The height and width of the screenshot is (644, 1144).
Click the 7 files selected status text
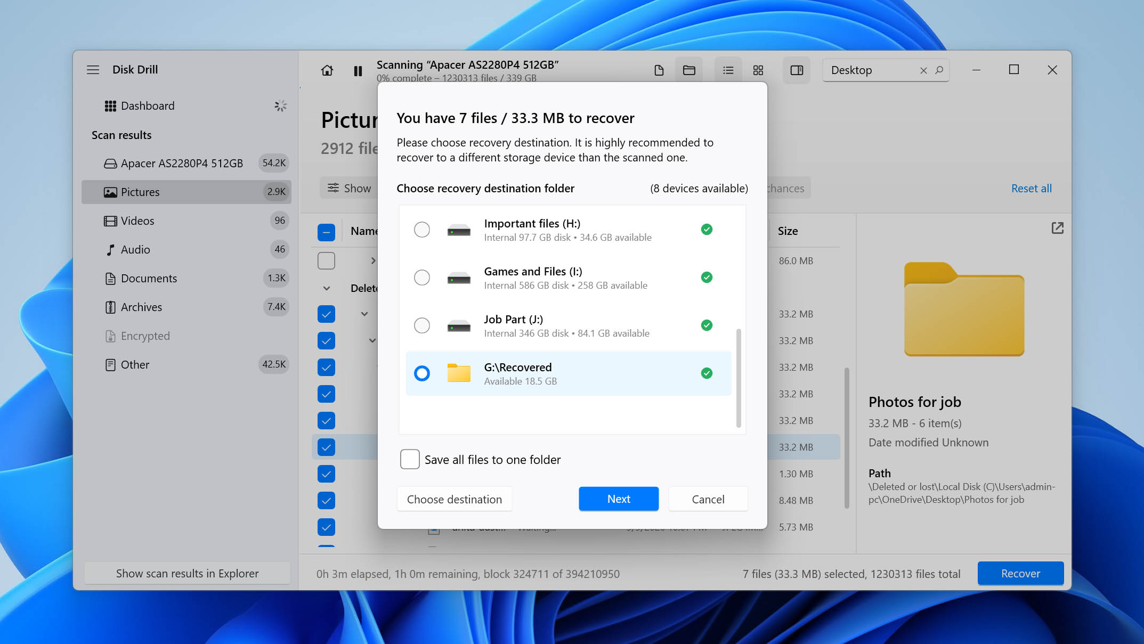tap(851, 574)
